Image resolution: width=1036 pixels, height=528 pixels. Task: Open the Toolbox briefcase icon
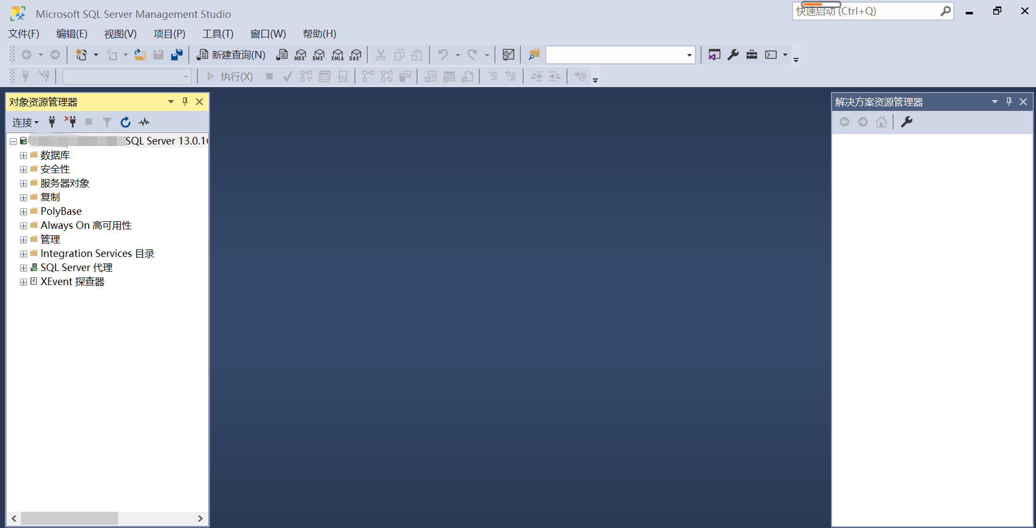(x=752, y=55)
